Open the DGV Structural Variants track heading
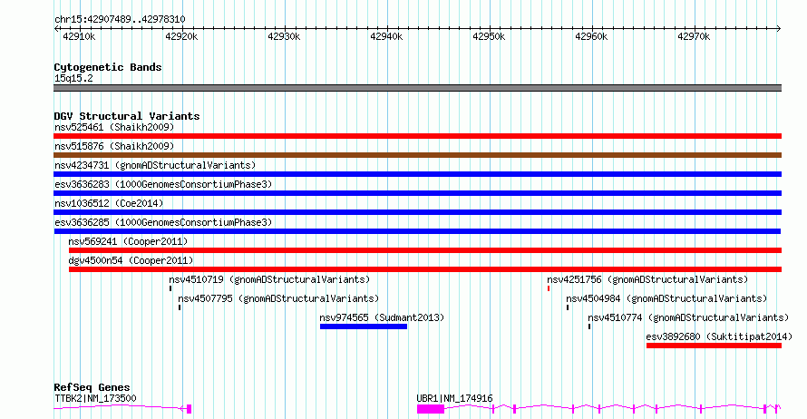Viewport: 807px width, 419px height. pos(127,116)
